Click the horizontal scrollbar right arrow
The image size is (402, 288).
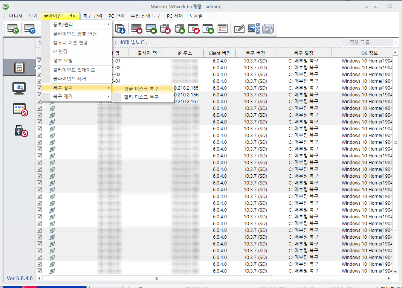[389, 278]
